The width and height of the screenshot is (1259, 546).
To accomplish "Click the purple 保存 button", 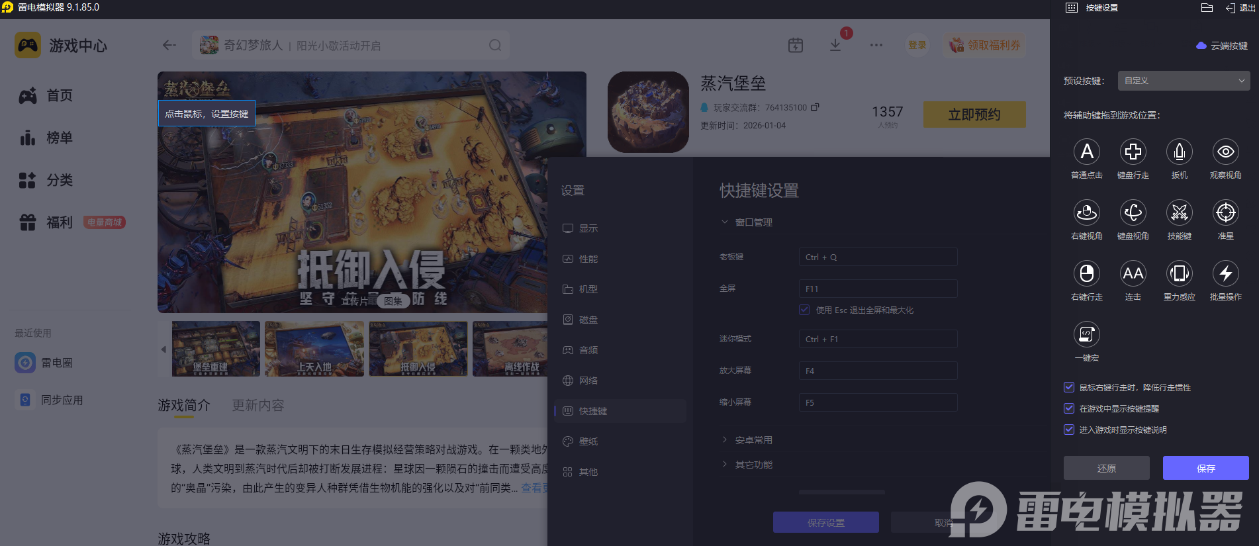I will 1206,468.
